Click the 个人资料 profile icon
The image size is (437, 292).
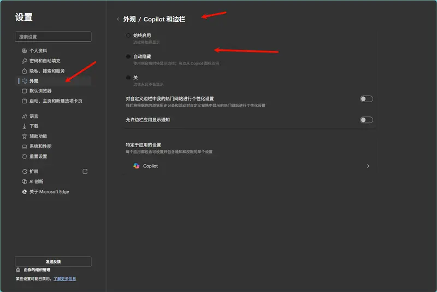point(25,51)
